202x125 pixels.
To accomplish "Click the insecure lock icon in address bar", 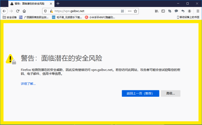I will (x=51, y=11).
